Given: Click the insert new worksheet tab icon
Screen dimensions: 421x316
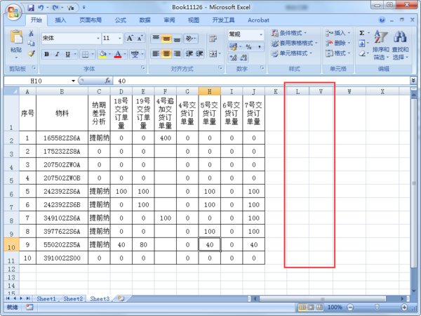Looking at the screenshot, I should point(120,298).
